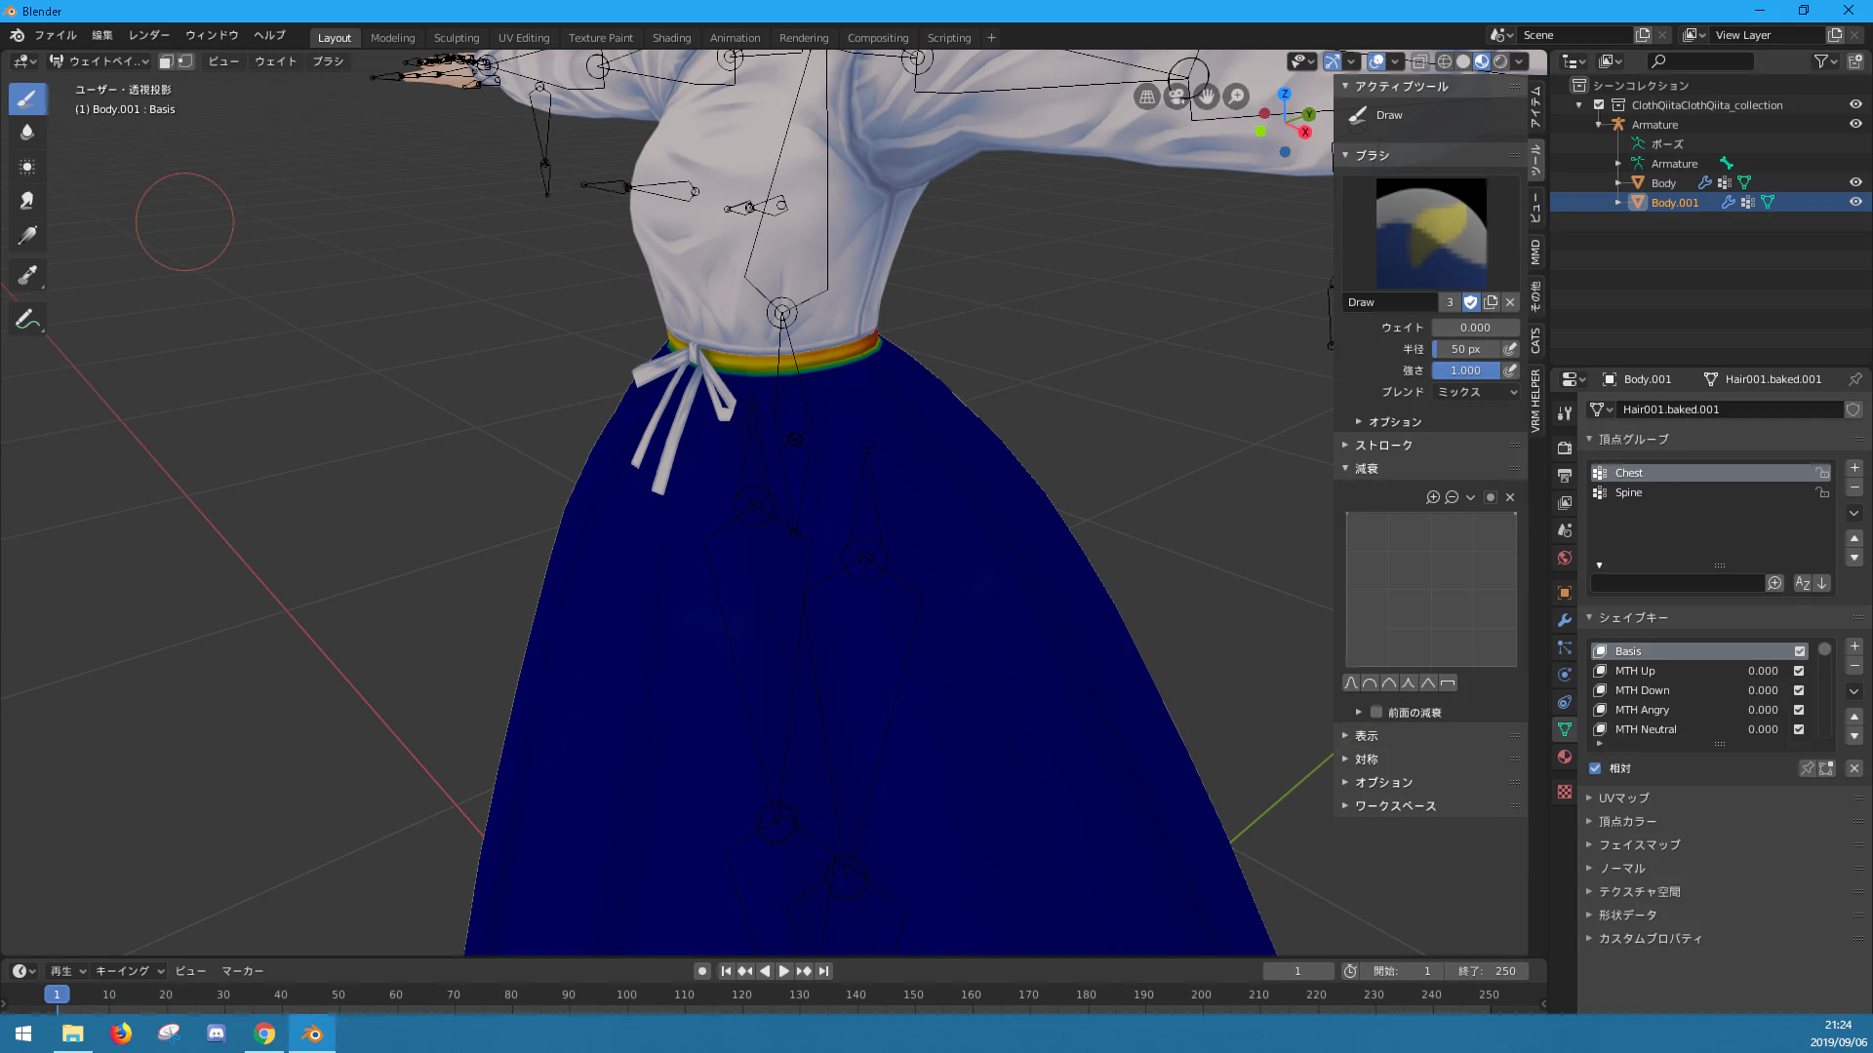Select the Annotate tool
Screen dimensions: 1873x1053
tap(27, 319)
